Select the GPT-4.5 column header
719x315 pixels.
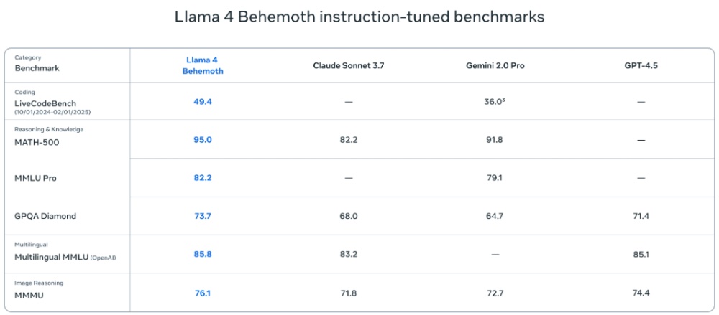click(641, 65)
